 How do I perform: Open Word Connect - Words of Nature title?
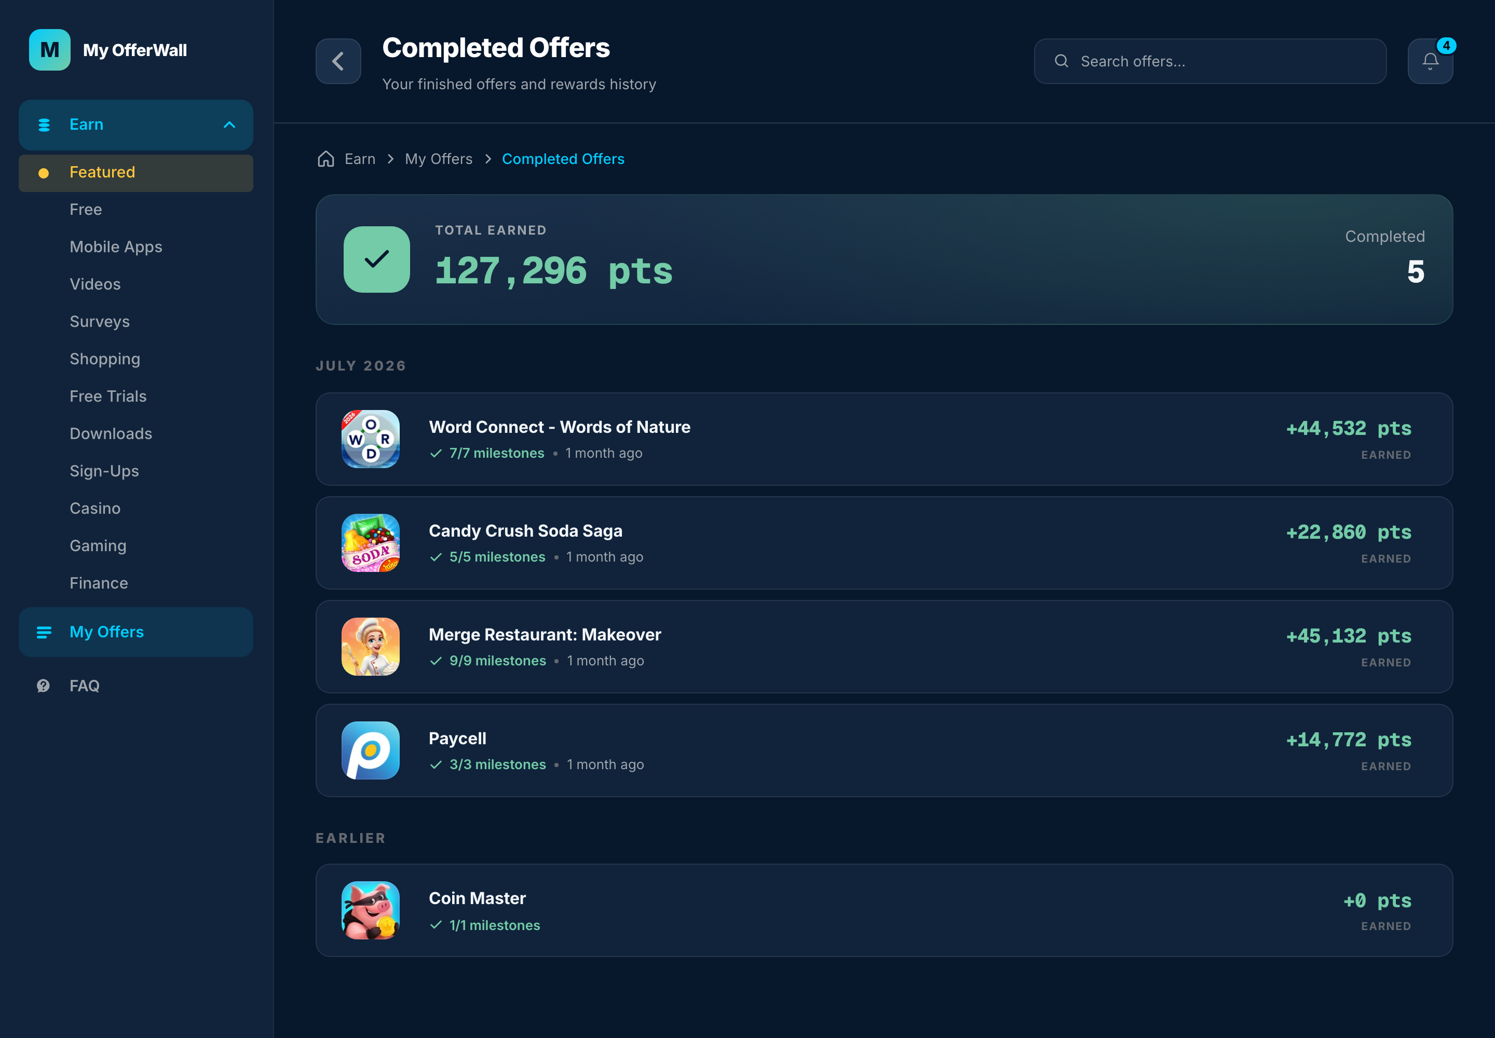(560, 427)
